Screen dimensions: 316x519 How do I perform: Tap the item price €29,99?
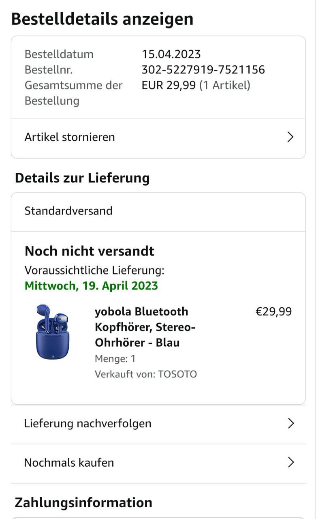point(273,312)
